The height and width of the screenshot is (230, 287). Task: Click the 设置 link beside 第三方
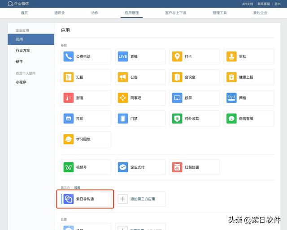pos(77,187)
